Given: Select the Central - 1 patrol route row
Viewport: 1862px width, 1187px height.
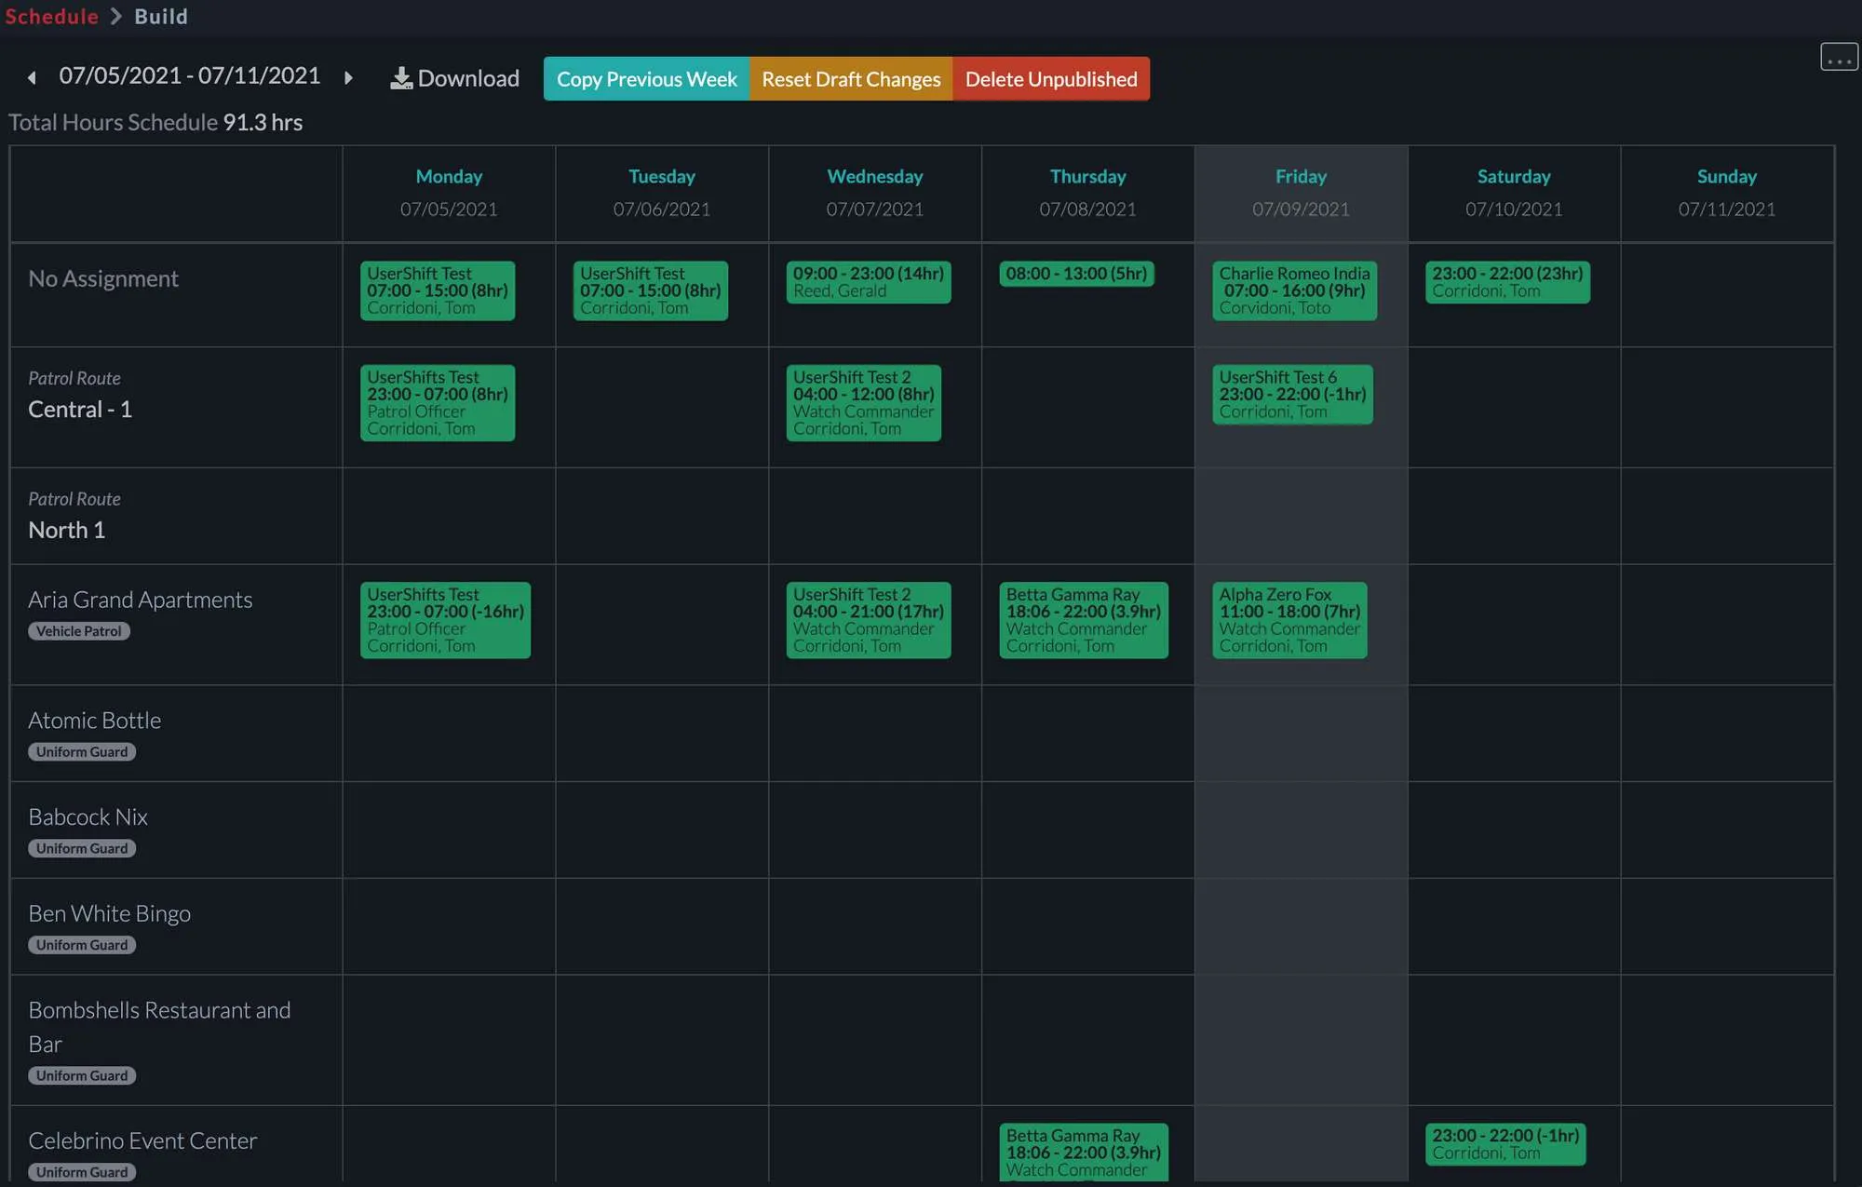Looking at the screenshot, I should (x=80, y=408).
